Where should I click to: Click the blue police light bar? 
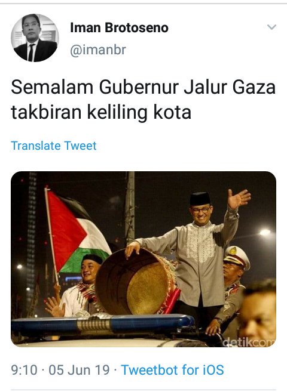[103, 323]
